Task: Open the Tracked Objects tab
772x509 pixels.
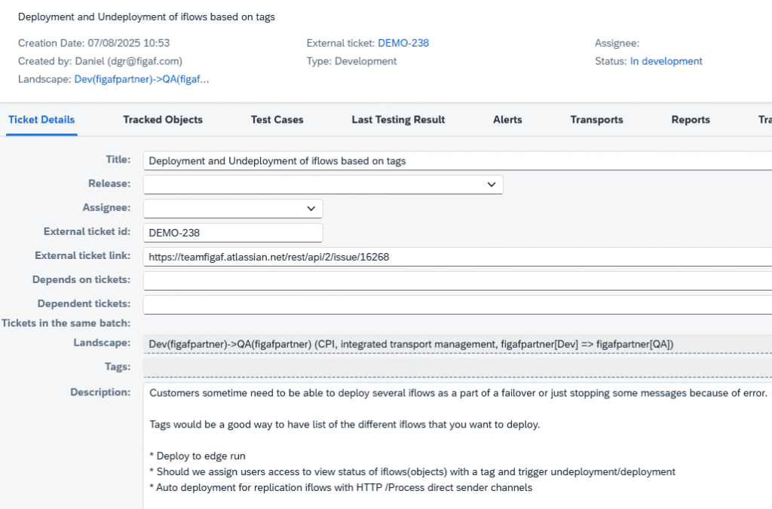Action: point(163,120)
